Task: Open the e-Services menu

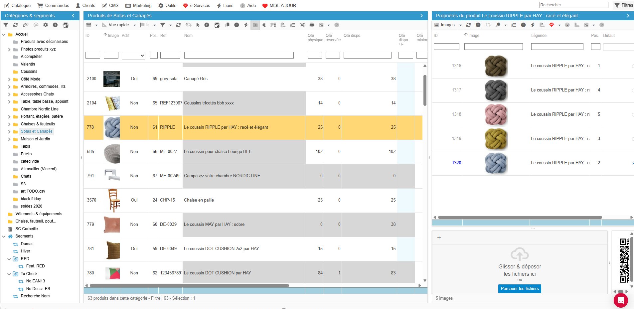Action: (x=197, y=5)
